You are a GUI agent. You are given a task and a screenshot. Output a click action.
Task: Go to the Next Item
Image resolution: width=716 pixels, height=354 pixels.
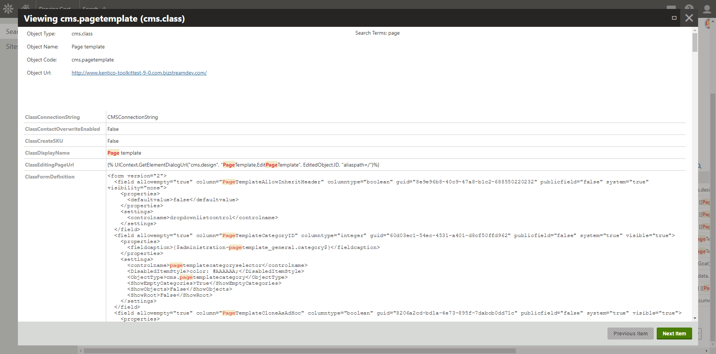click(674, 334)
